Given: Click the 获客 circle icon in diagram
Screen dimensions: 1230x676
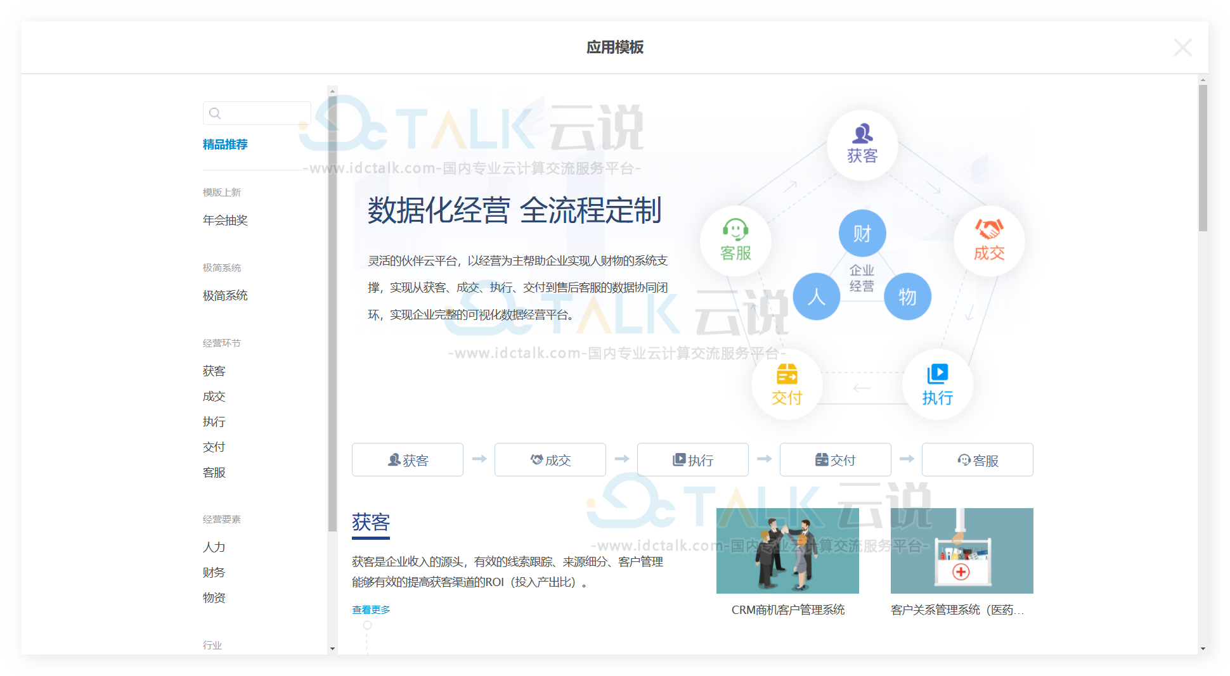Looking at the screenshot, I should tap(862, 145).
